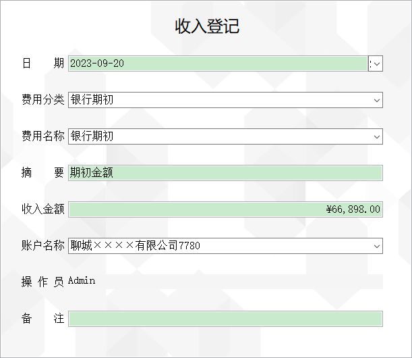Image resolution: width=412 pixels, height=358 pixels.
Task: Expand the 账户名称 dropdown arrow
Action: [377, 246]
